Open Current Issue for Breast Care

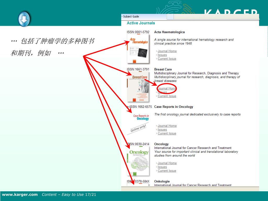point(167,96)
